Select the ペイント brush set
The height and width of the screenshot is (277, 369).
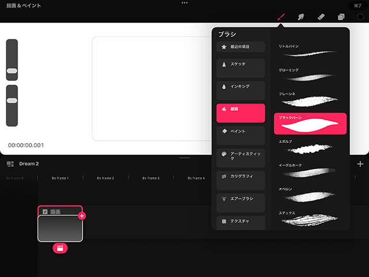point(240,136)
